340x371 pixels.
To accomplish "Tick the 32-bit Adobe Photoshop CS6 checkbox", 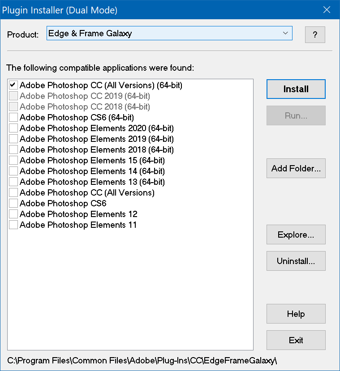I will pos(13,203).
